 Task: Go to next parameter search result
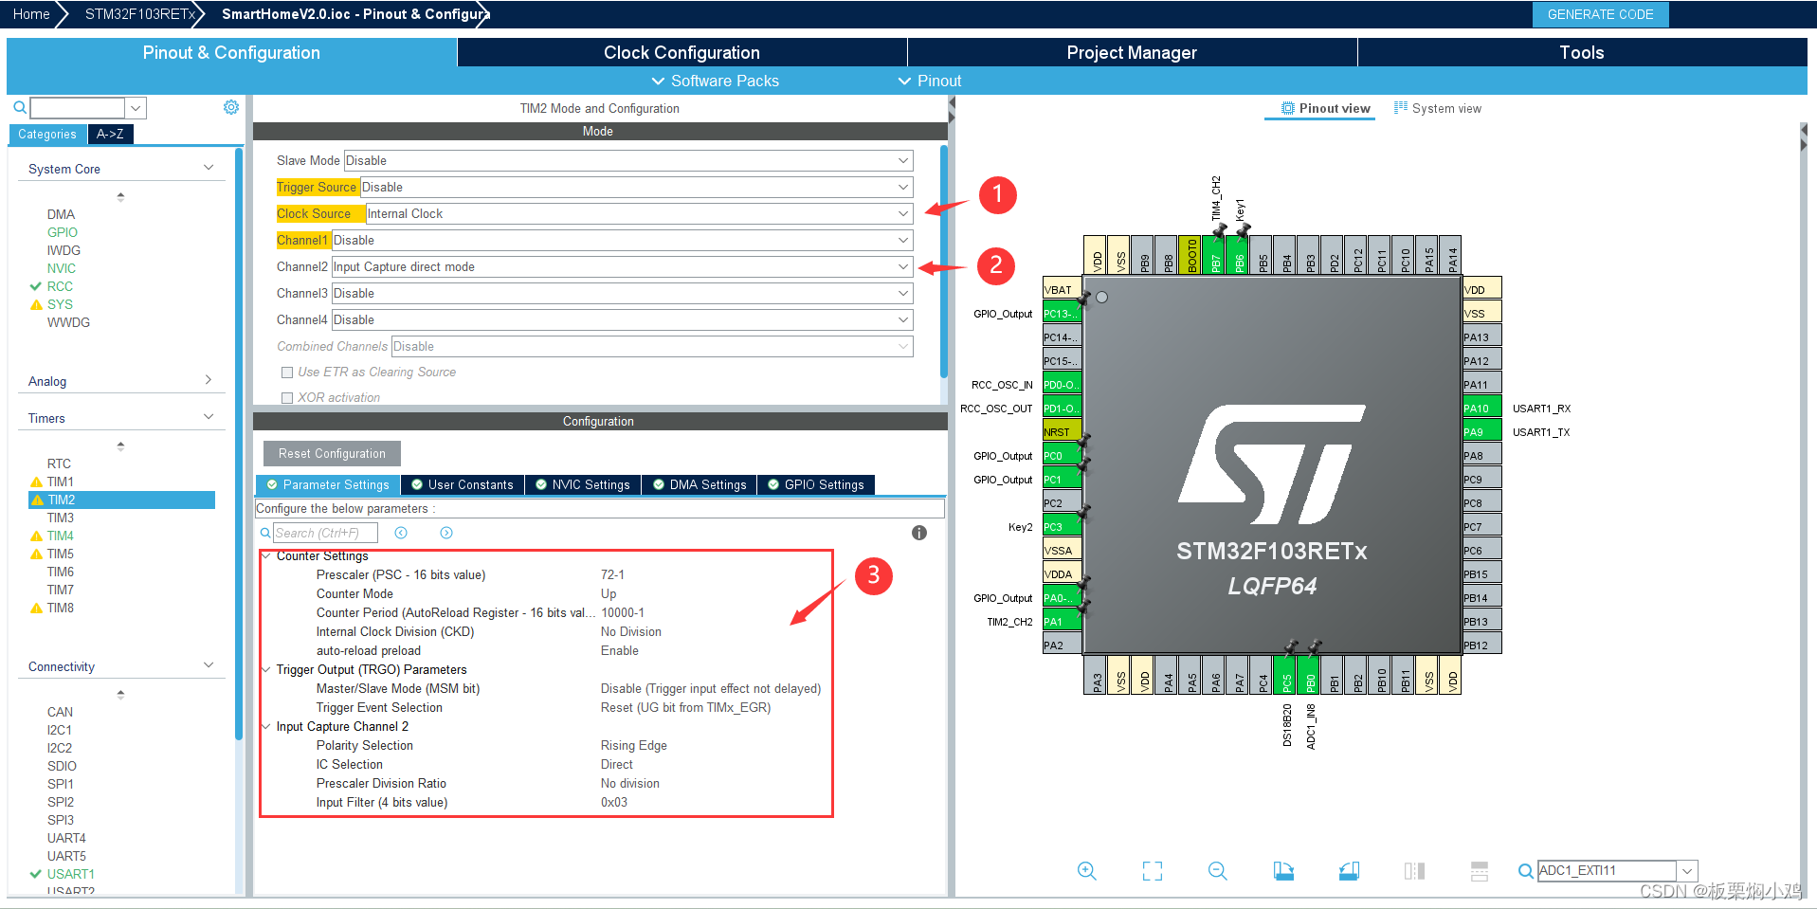(446, 533)
